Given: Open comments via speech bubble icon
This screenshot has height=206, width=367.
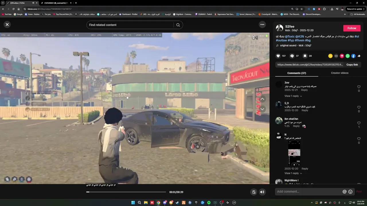Looking at the screenshot, I should click(292, 56).
